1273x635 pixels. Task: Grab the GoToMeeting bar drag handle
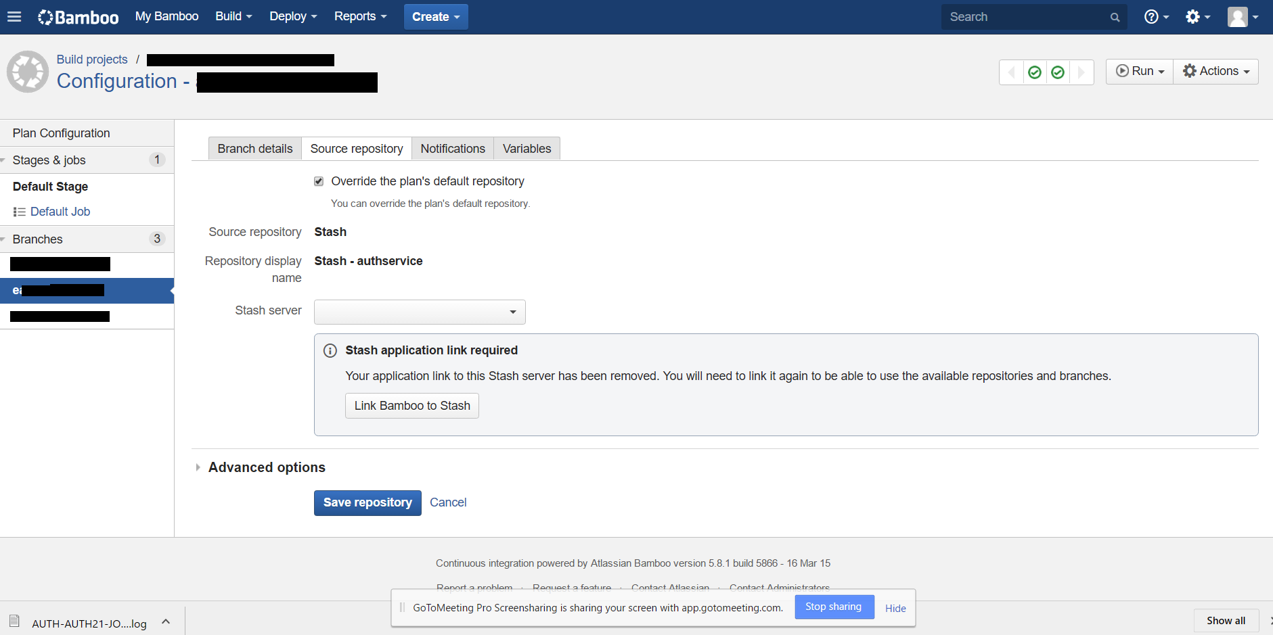click(x=402, y=607)
